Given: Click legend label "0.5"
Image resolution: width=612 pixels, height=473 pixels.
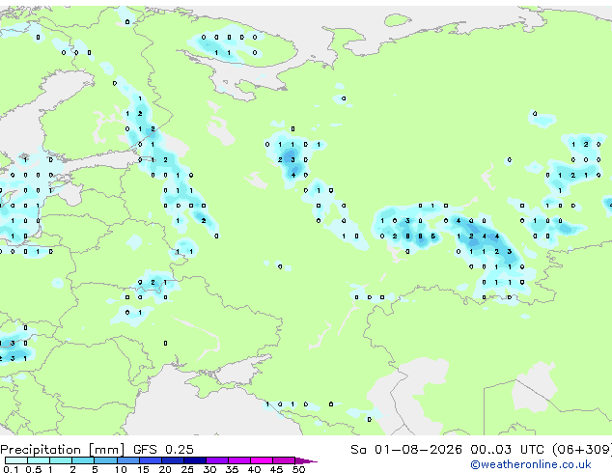Looking at the screenshot, I should [x=34, y=469].
